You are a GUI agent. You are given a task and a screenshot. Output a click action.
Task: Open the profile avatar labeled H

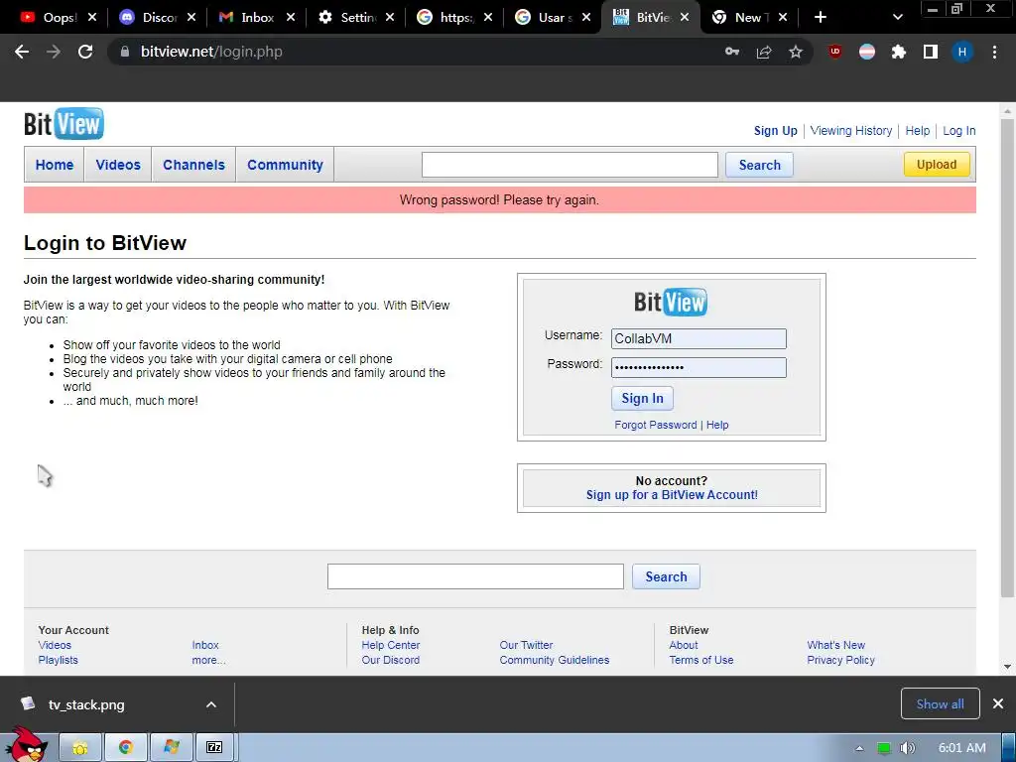pyautogui.click(x=962, y=52)
